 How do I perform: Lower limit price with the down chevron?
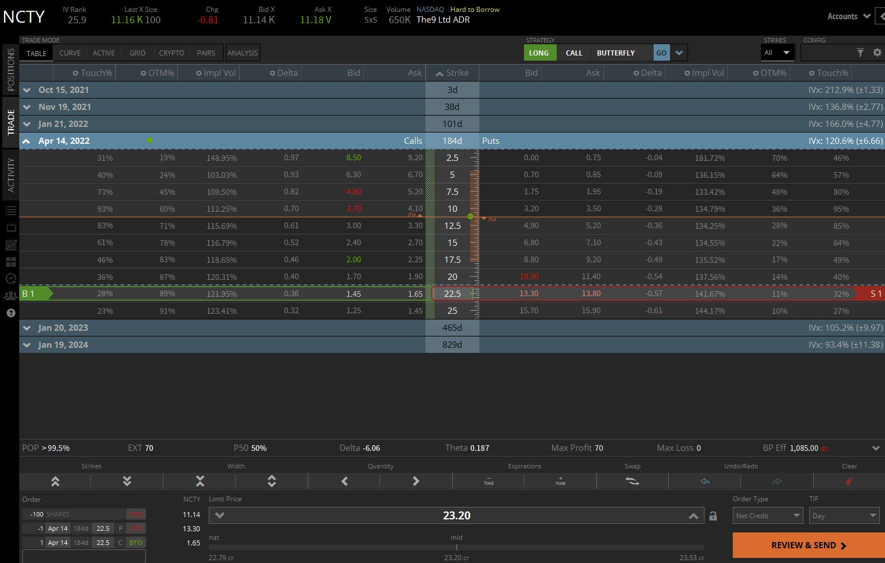point(220,515)
